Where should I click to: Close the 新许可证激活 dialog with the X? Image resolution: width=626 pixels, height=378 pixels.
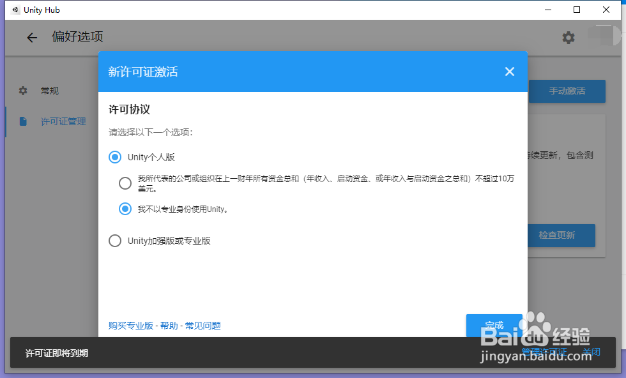[510, 72]
